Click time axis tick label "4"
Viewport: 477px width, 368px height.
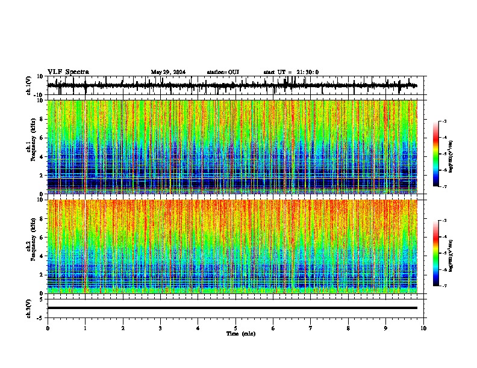pyautogui.click(x=198, y=328)
